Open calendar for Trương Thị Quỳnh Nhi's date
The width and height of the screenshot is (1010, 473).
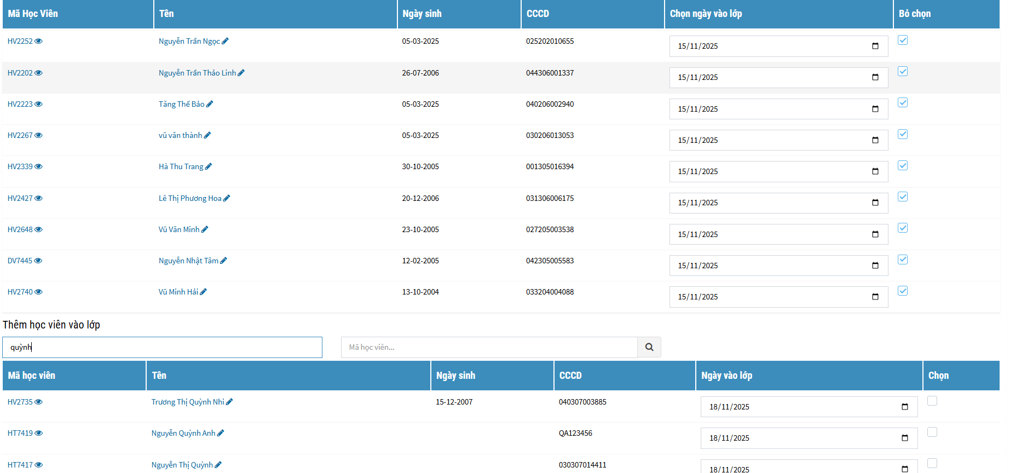(905, 407)
